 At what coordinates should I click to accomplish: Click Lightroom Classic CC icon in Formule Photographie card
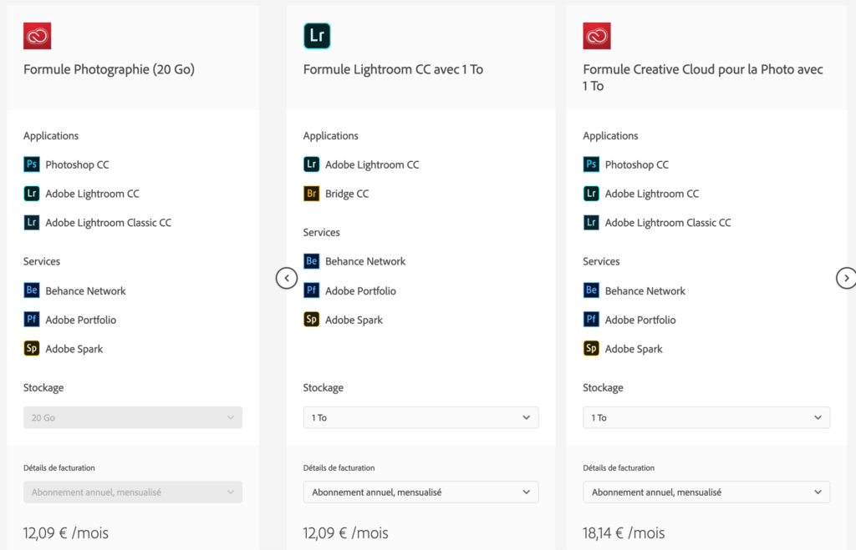tap(32, 222)
